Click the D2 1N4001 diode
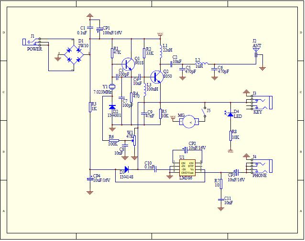Viewport: 305px width, 241px height. pyautogui.click(x=112, y=107)
